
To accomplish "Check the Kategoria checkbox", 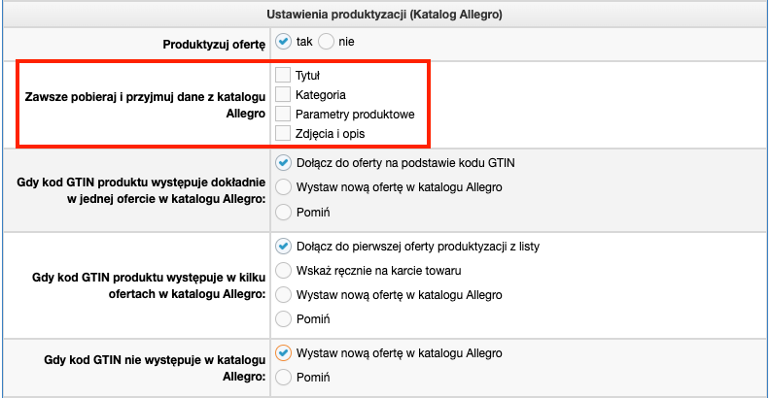I will pos(283,94).
